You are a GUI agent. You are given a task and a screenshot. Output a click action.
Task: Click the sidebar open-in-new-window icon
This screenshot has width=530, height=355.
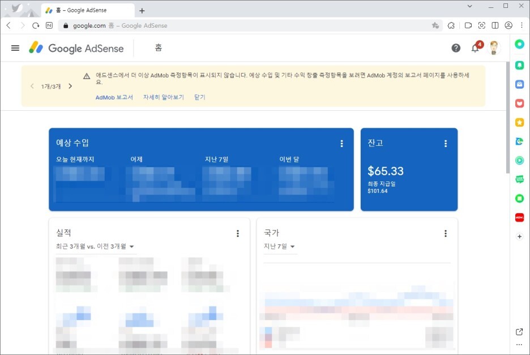[519, 332]
